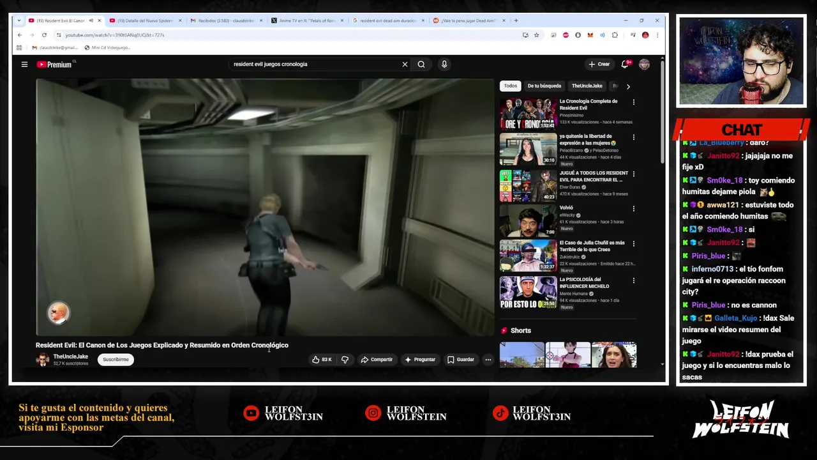This screenshot has width=817, height=460.
Task: Open clausdstrike Gmail bookmark
Action: pyautogui.click(x=54, y=47)
